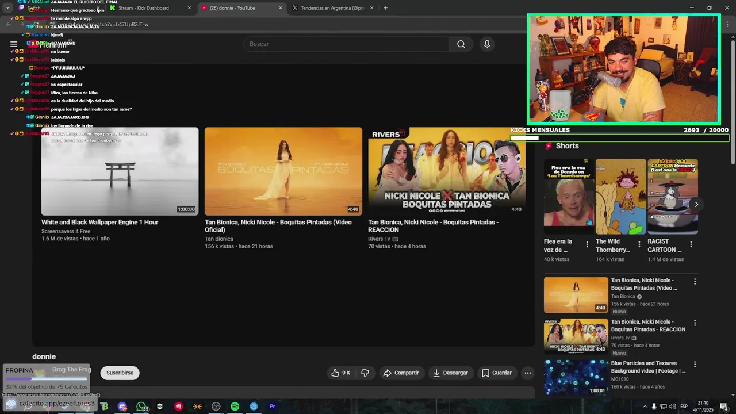Viewport: 736px width, 414px height.
Task: Open the YouTube hamburger guide menu
Action: 14,44
